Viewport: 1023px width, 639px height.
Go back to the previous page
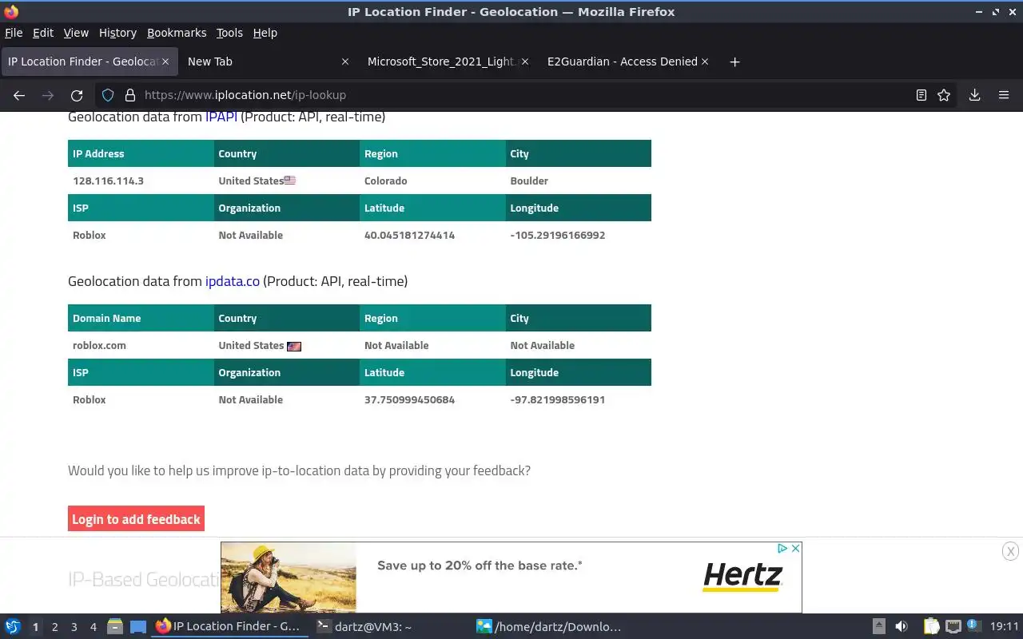coord(19,95)
